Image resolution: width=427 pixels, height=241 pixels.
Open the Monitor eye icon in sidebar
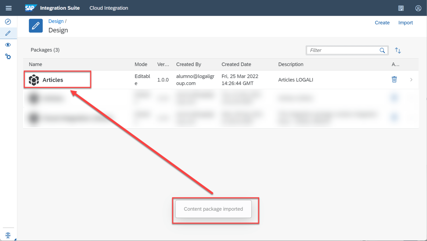point(8,45)
